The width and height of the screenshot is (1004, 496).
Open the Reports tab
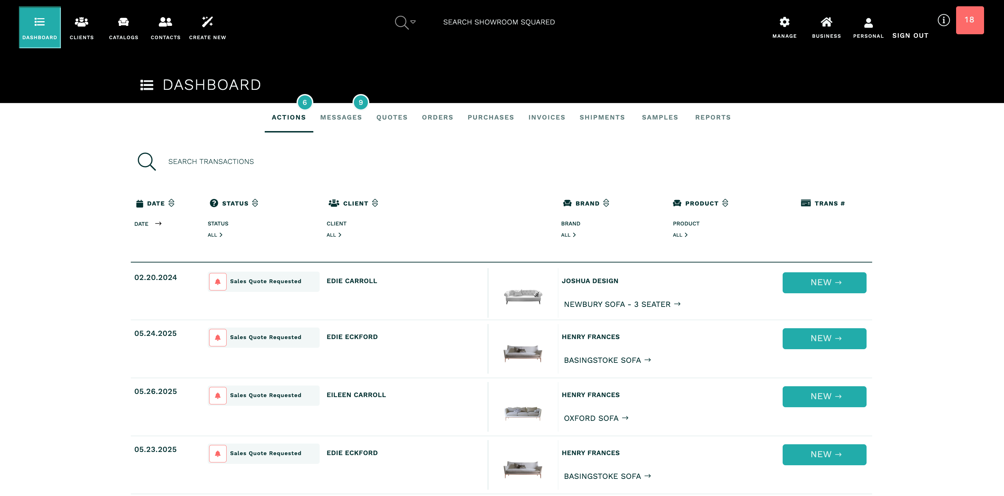712,117
